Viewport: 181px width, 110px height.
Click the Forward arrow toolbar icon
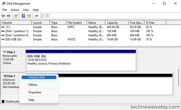point(9,16)
